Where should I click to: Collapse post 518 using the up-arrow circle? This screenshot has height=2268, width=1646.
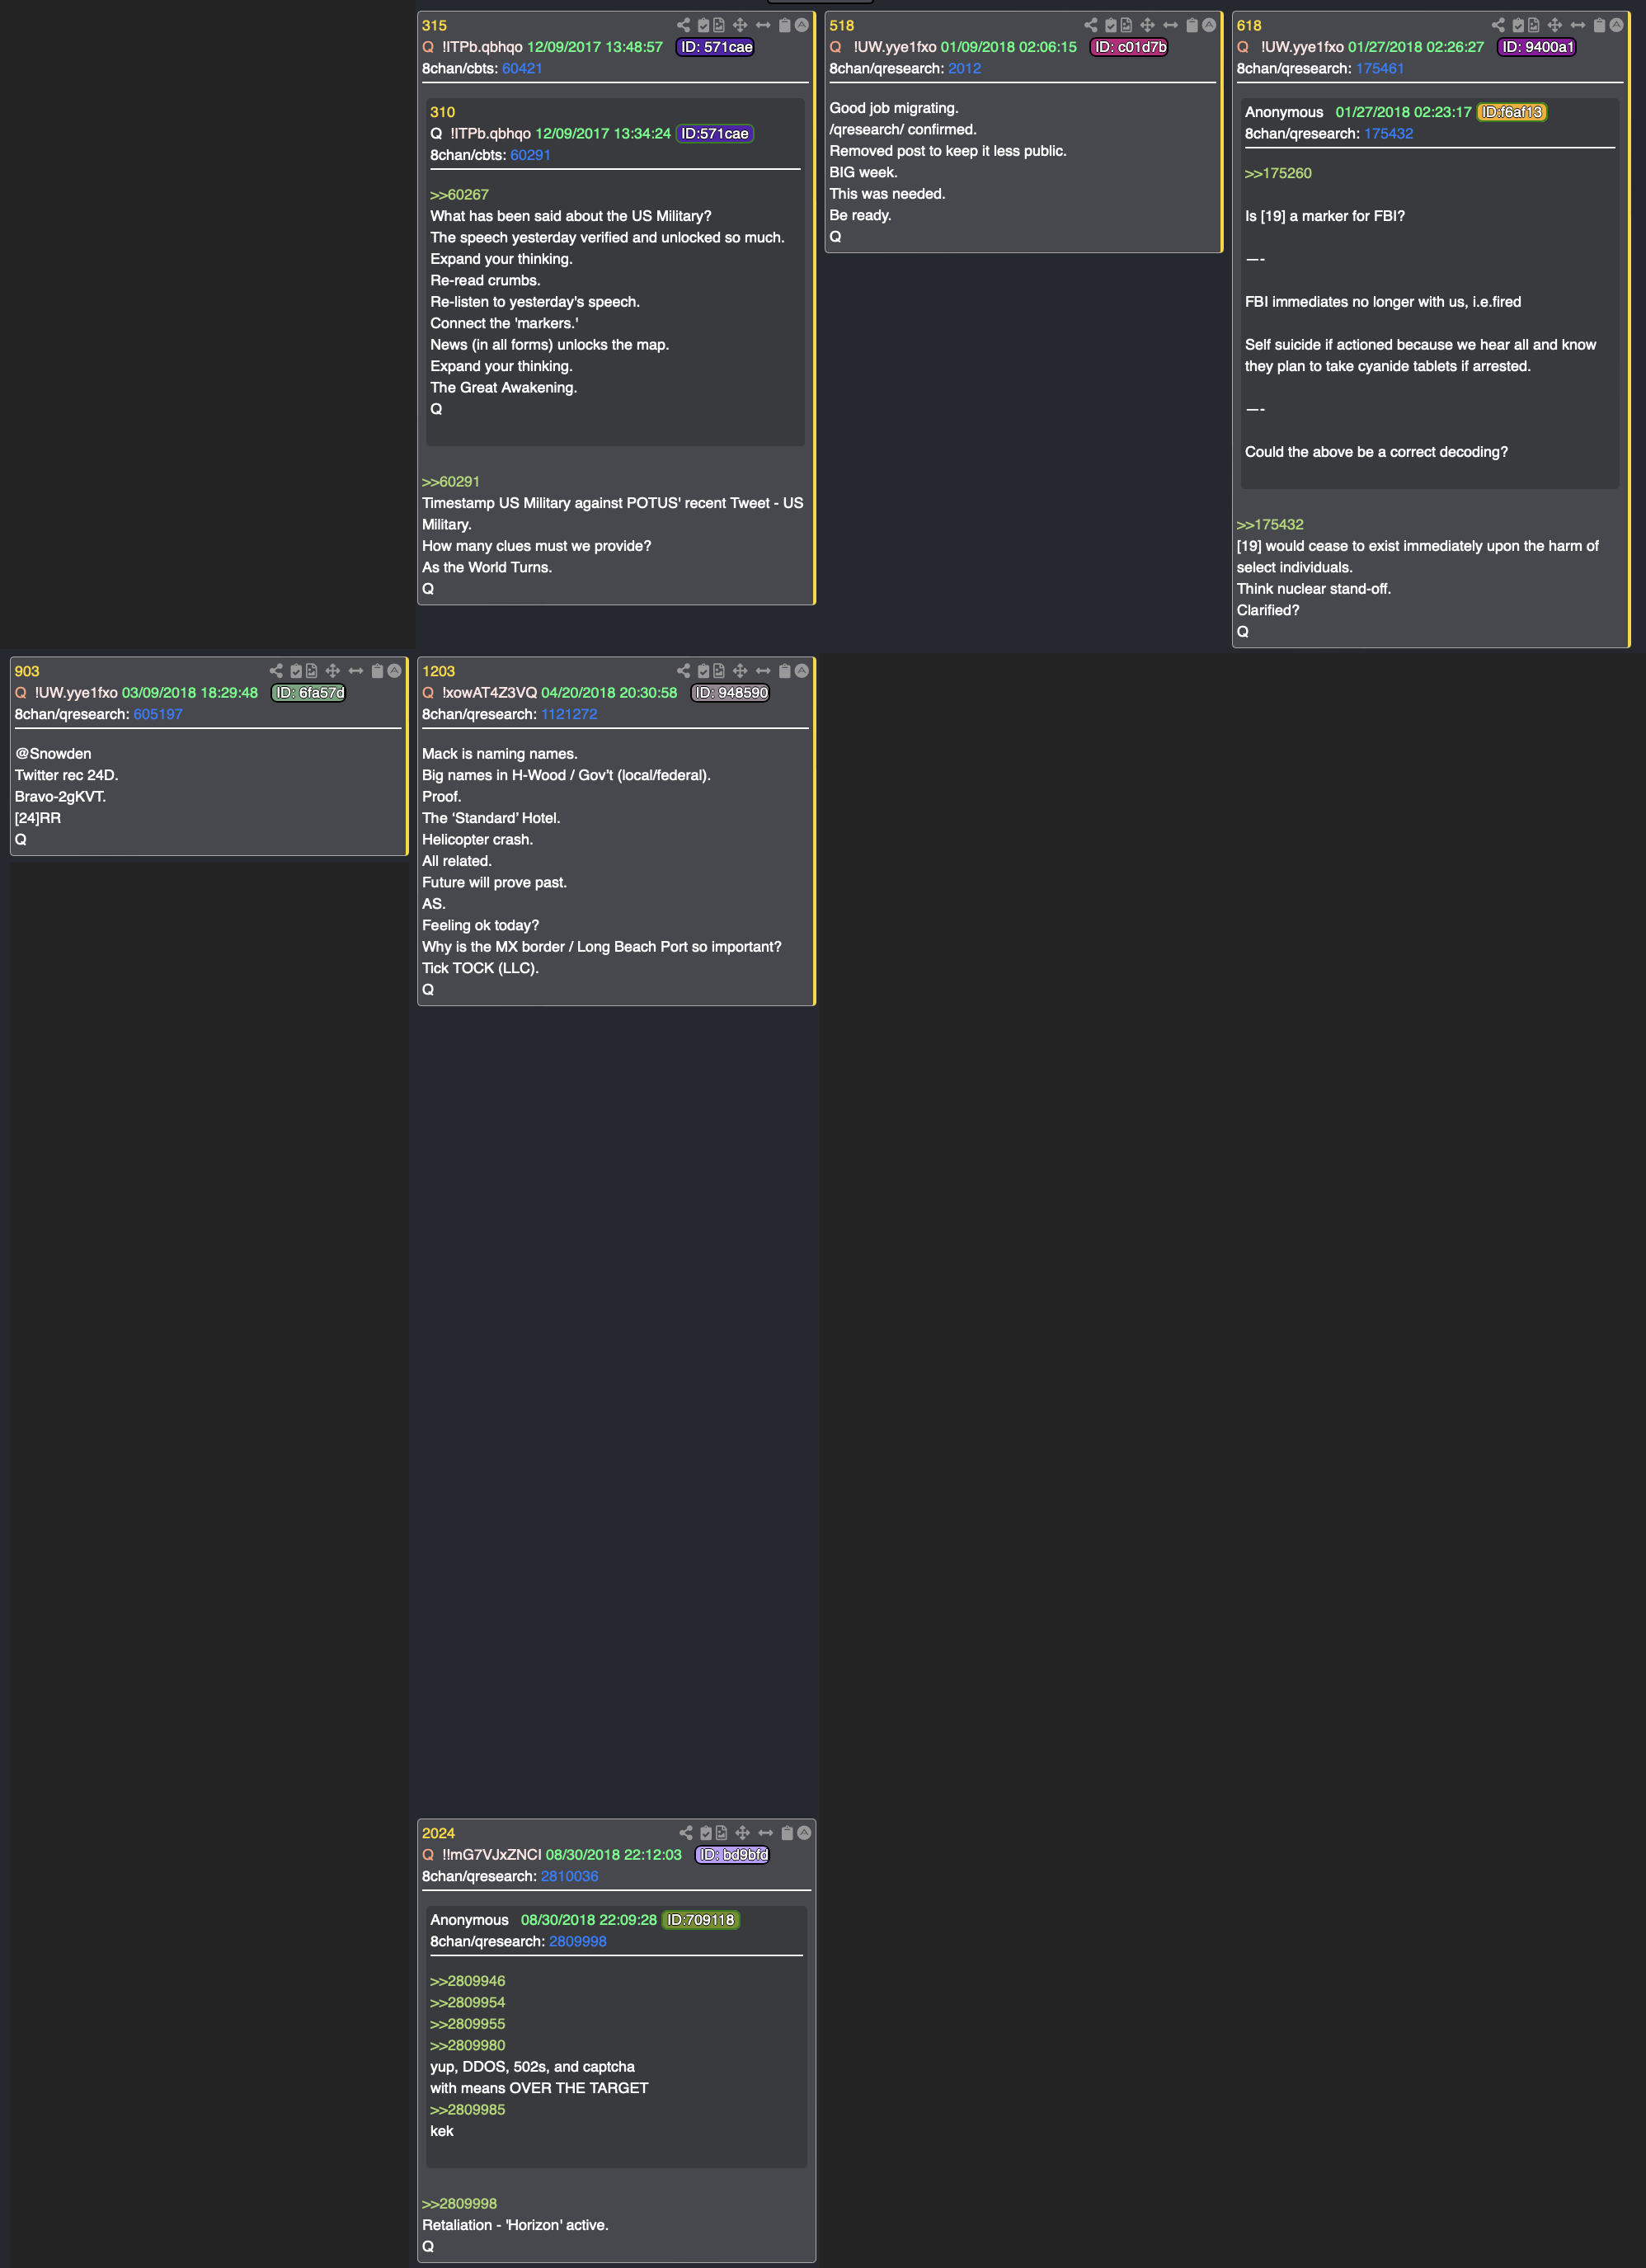(1208, 25)
